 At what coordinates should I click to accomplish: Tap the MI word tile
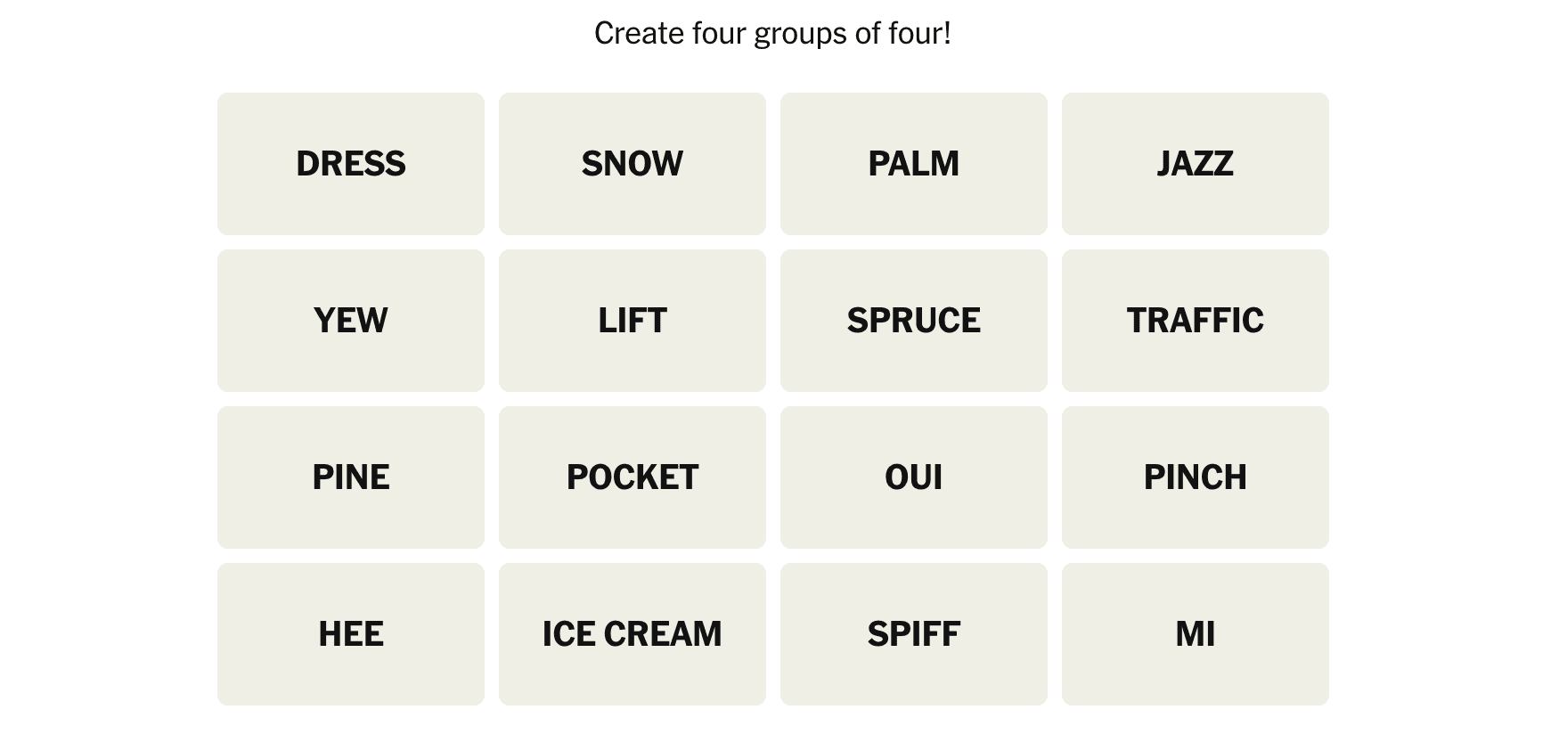coord(1196,634)
